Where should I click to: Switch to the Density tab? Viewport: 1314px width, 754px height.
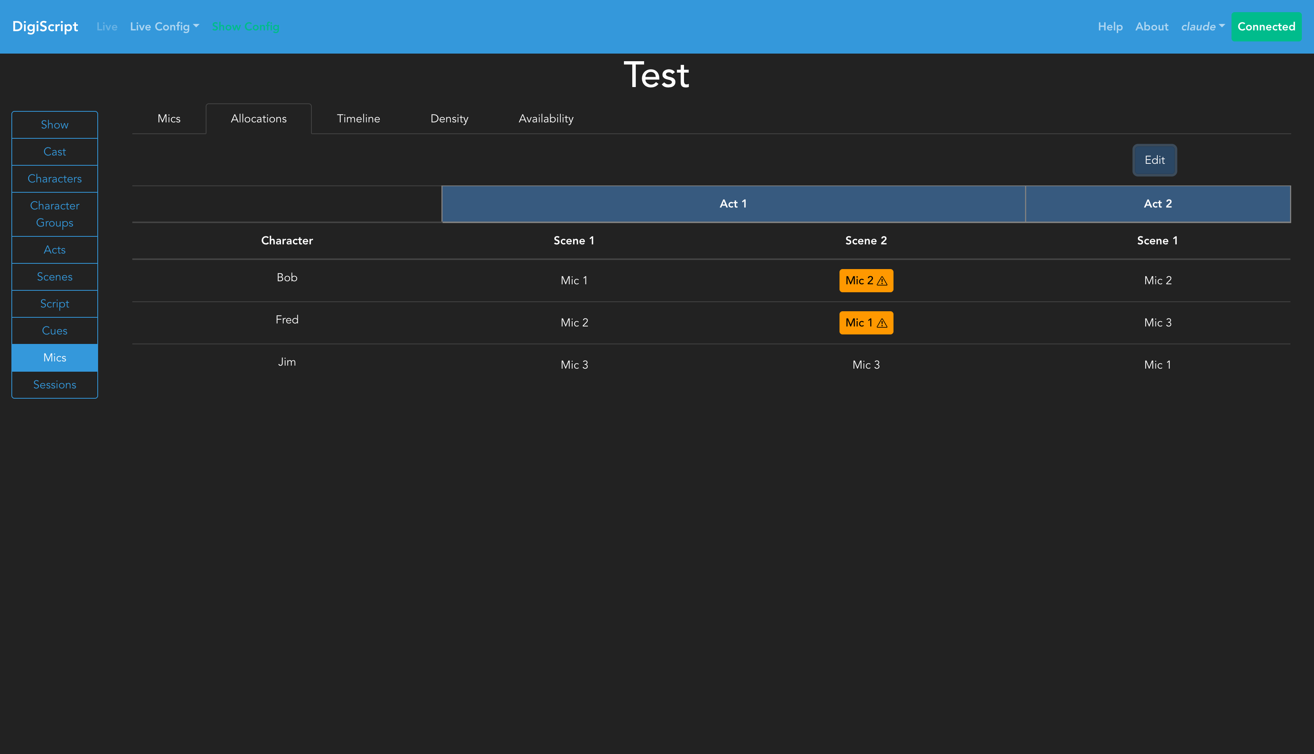(x=449, y=119)
